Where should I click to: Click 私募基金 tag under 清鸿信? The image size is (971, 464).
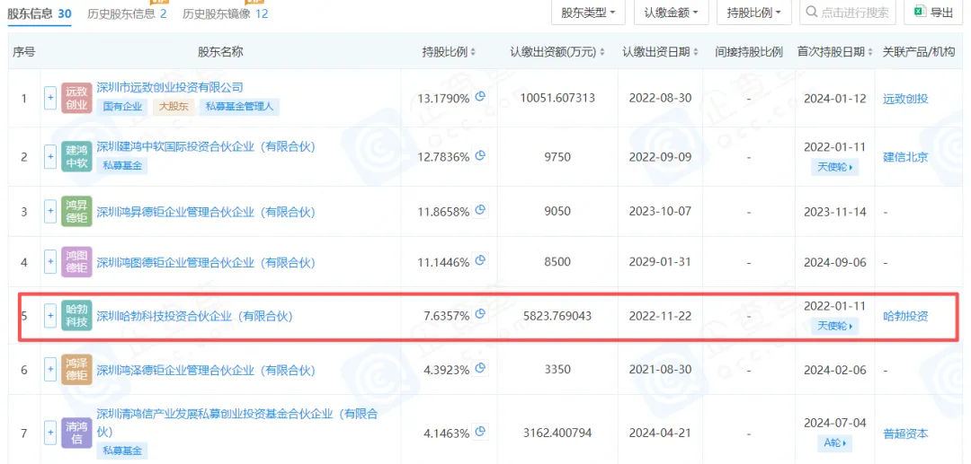[122, 451]
